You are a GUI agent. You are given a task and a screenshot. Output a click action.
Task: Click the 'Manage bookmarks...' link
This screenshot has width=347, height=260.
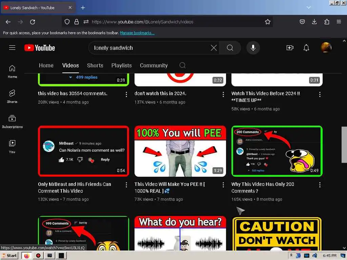pyautogui.click(x=137, y=33)
